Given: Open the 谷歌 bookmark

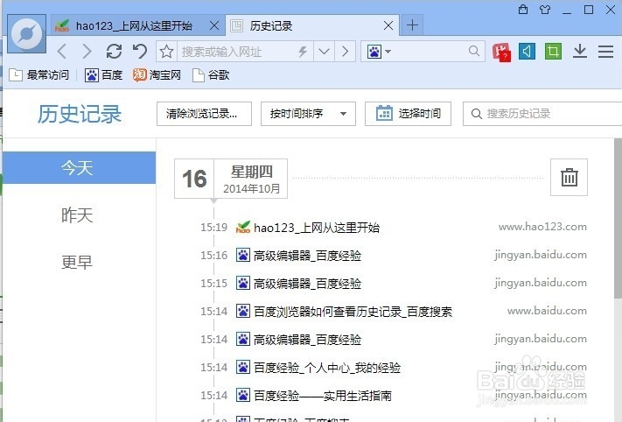Looking at the screenshot, I should click(x=211, y=74).
